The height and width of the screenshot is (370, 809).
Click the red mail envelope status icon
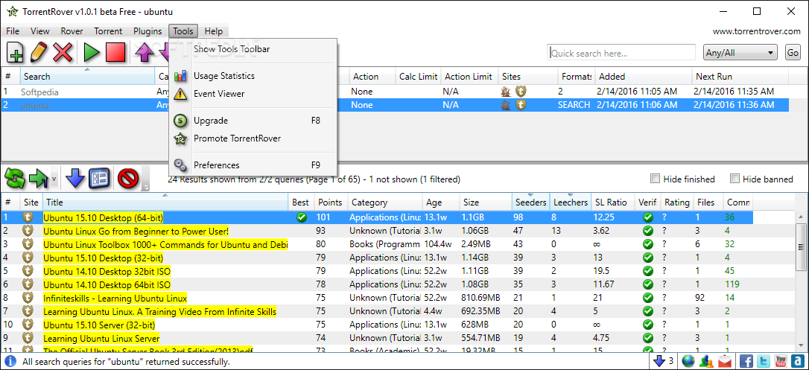click(x=726, y=361)
